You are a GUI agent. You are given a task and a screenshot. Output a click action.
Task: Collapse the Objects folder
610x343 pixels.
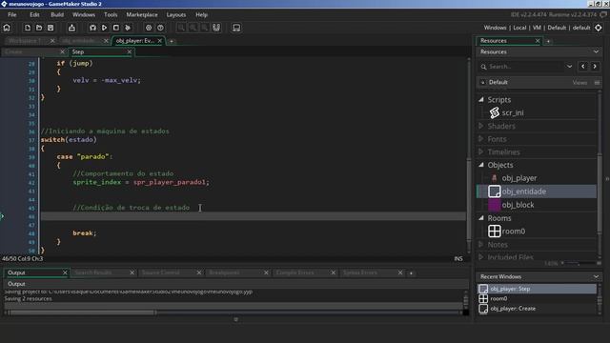tap(481, 165)
